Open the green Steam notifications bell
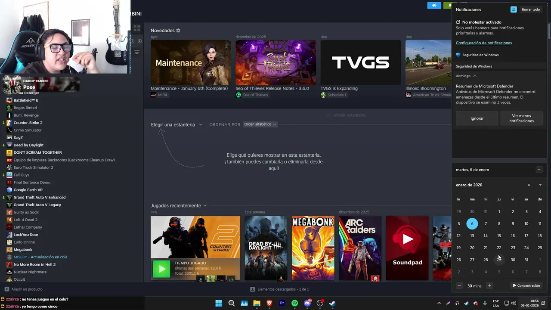The image size is (551, 310). coord(448,5)
